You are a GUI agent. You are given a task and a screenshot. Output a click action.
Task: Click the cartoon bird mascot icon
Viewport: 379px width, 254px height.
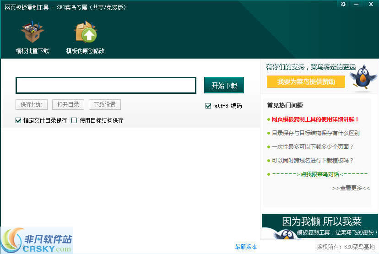coord(363,77)
